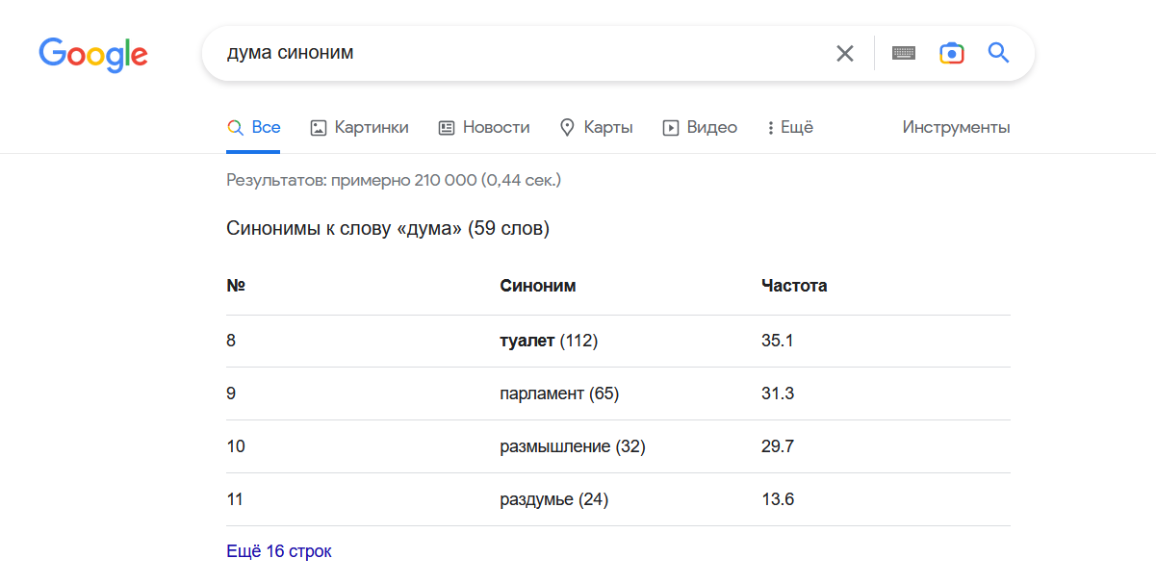Image resolution: width=1156 pixels, height=584 pixels.
Task: Select the размышление synonym row
Action: click(x=555, y=446)
